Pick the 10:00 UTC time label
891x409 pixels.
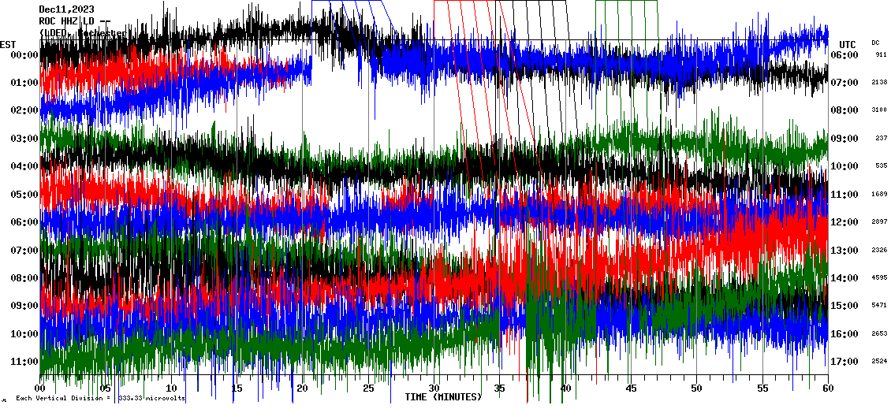click(844, 166)
